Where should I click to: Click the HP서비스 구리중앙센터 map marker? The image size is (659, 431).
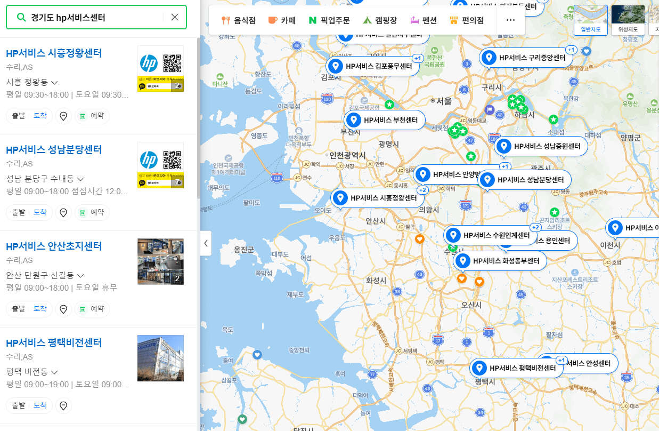point(526,58)
